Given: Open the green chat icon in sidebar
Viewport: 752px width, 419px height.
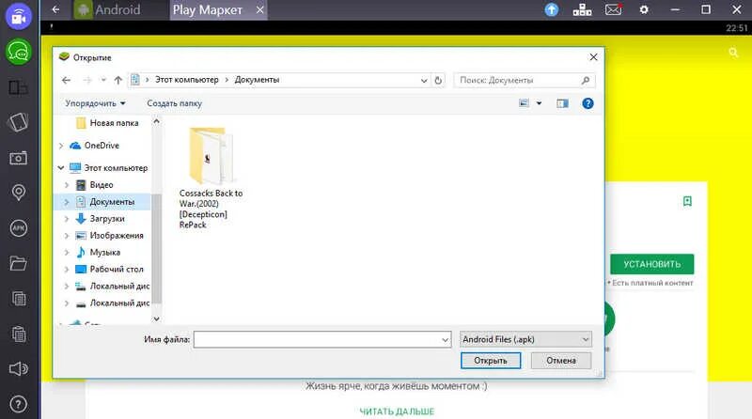Looking at the screenshot, I should (x=18, y=52).
